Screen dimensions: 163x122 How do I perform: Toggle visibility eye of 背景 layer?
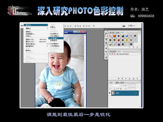click(110, 93)
